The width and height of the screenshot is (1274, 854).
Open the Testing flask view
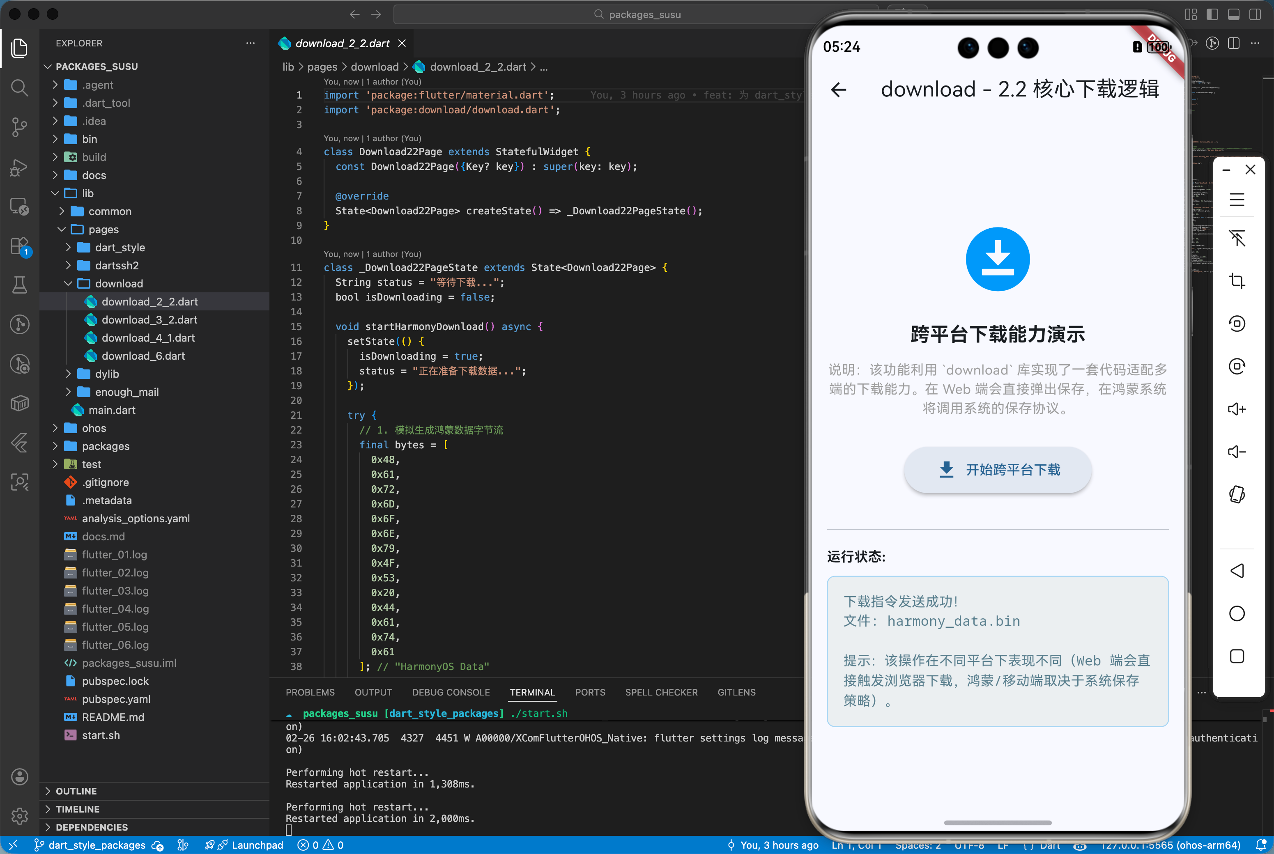pos(20,285)
